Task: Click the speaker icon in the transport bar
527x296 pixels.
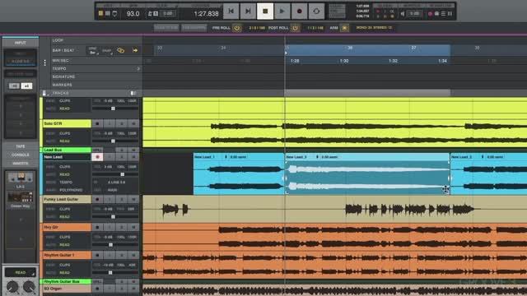Action: 403,13
